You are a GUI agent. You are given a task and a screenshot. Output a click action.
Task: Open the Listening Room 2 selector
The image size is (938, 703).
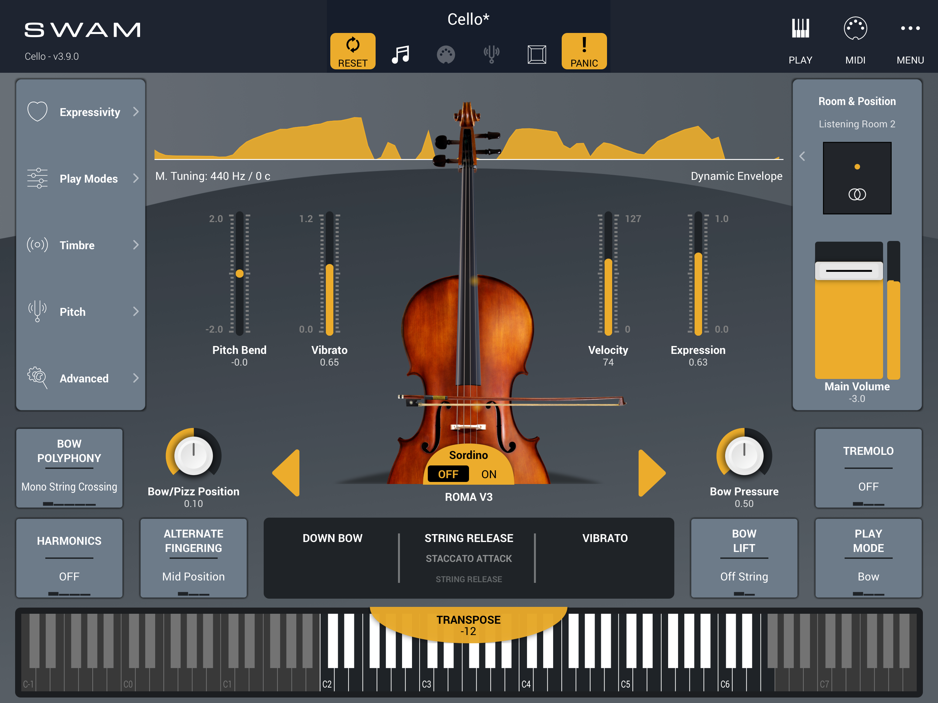pyautogui.click(x=857, y=124)
